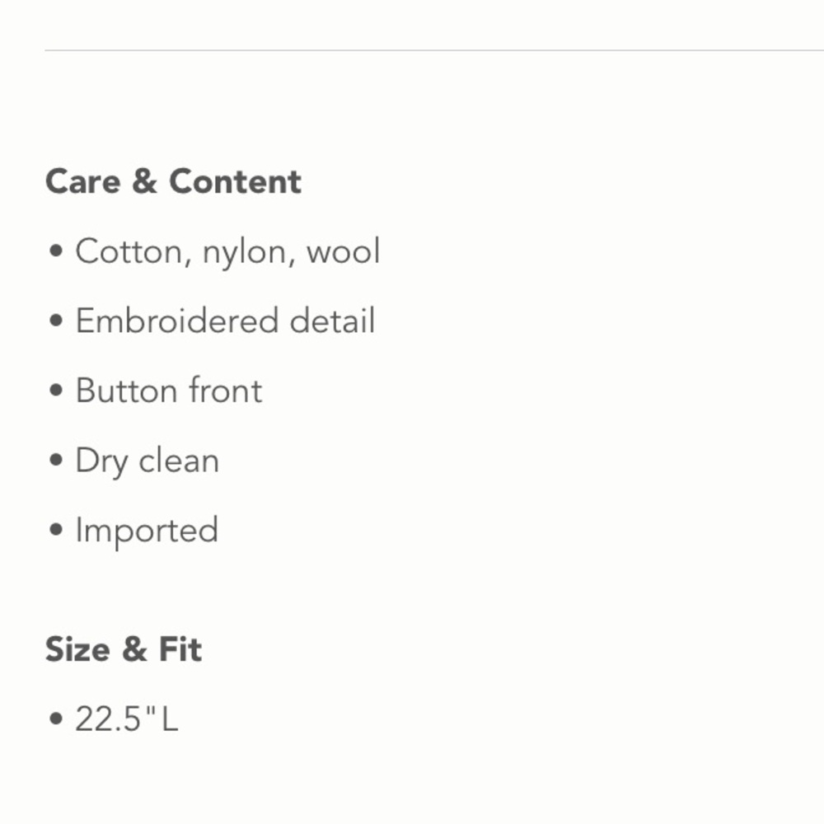Select the Cotton, nylon, wool text

(x=227, y=252)
